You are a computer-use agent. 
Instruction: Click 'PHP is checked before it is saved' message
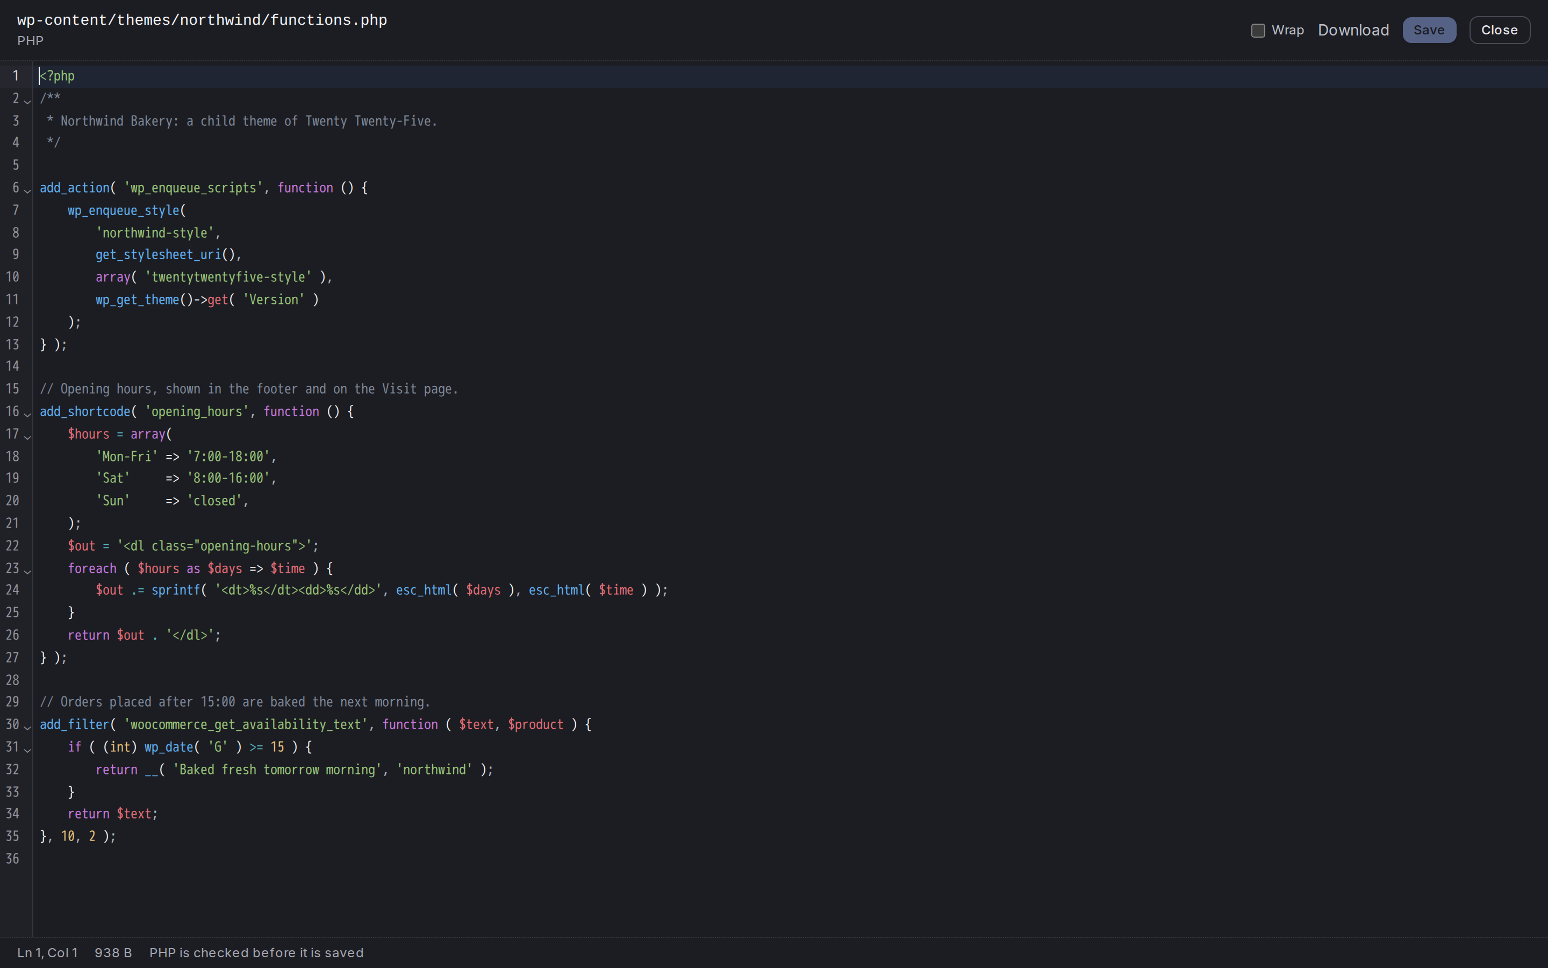coord(256,952)
